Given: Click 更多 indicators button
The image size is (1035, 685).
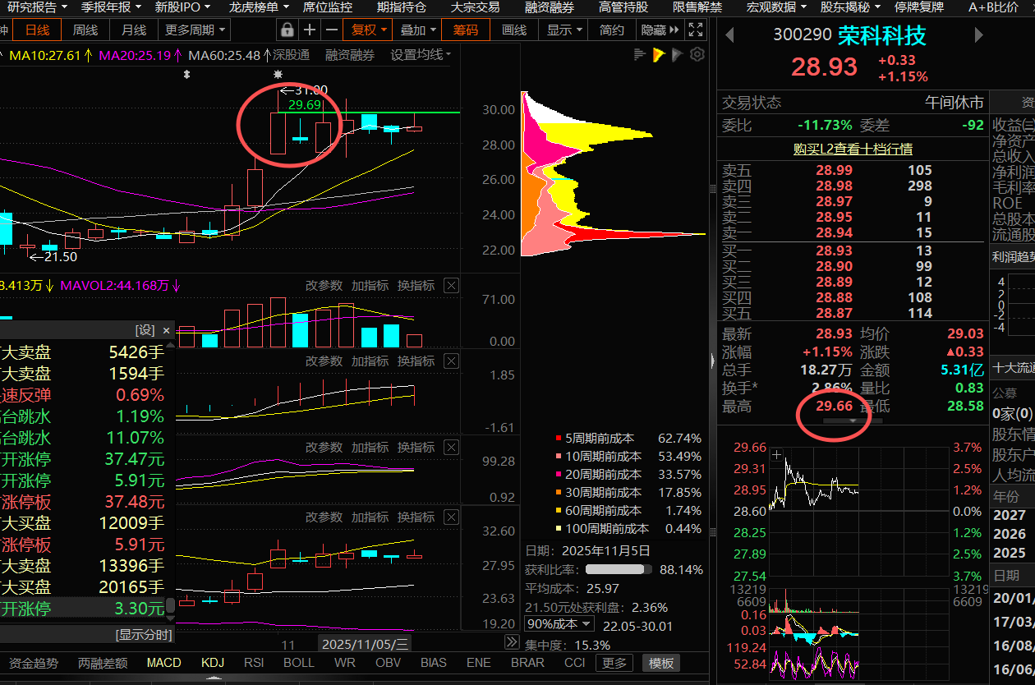Looking at the screenshot, I should coord(614,663).
